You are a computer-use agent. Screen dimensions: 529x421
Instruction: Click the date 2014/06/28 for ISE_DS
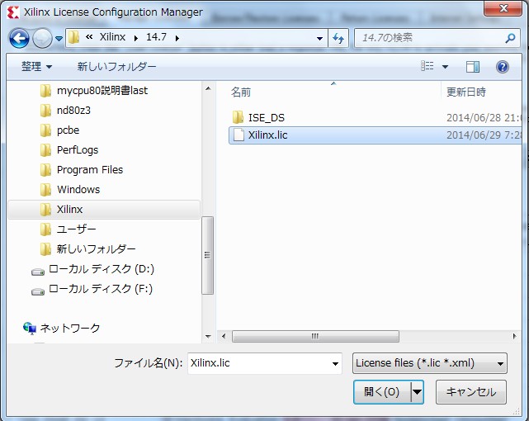pyautogui.click(x=484, y=118)
